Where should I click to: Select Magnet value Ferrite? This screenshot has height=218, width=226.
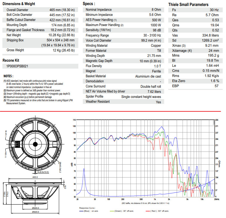[x=157, y=71]
